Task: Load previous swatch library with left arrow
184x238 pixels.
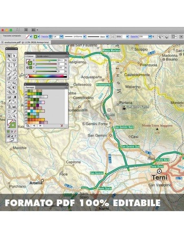Action: (x=34, y=126)
